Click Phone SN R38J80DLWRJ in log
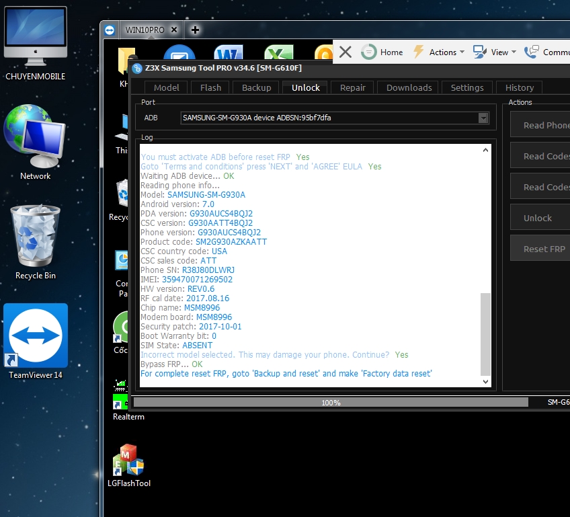The height and width of the screenshot is (517, 570). pyautogui.click(x=208, y=270)
